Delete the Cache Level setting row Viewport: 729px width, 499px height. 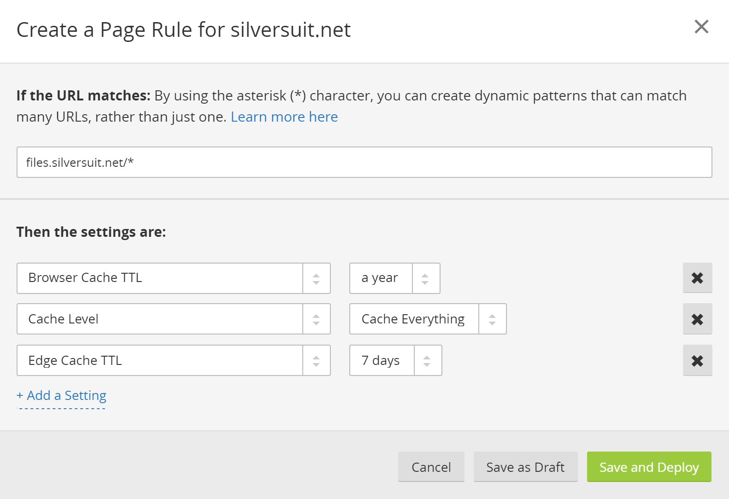click(697, 319)
